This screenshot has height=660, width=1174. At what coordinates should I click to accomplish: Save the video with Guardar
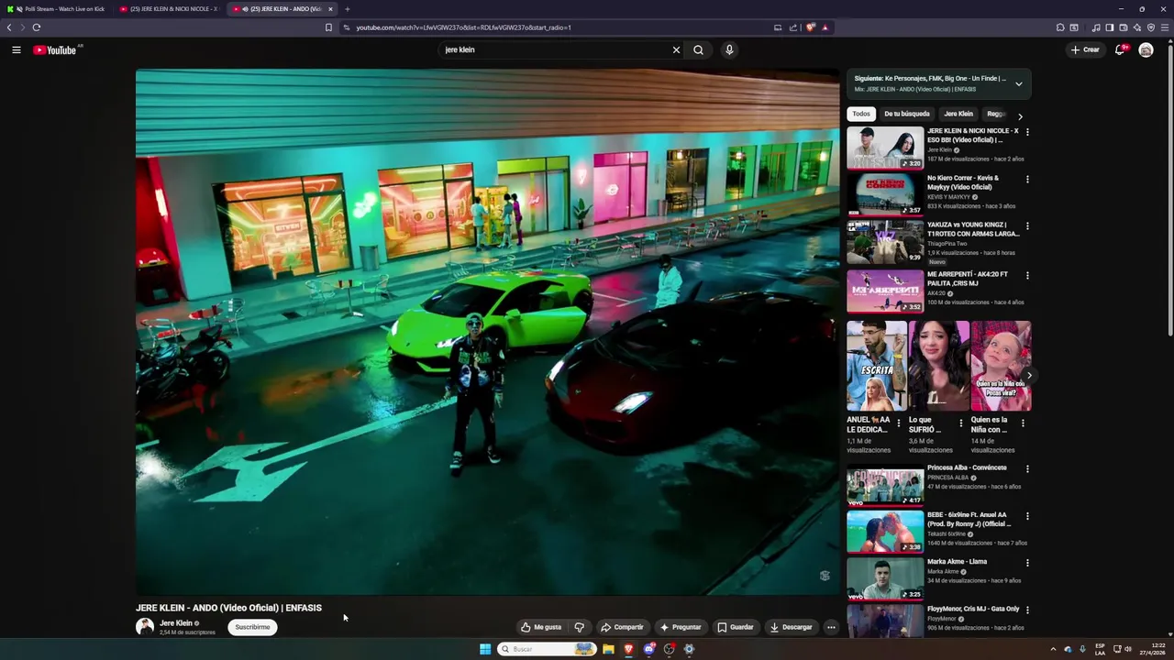click(736, 627)
